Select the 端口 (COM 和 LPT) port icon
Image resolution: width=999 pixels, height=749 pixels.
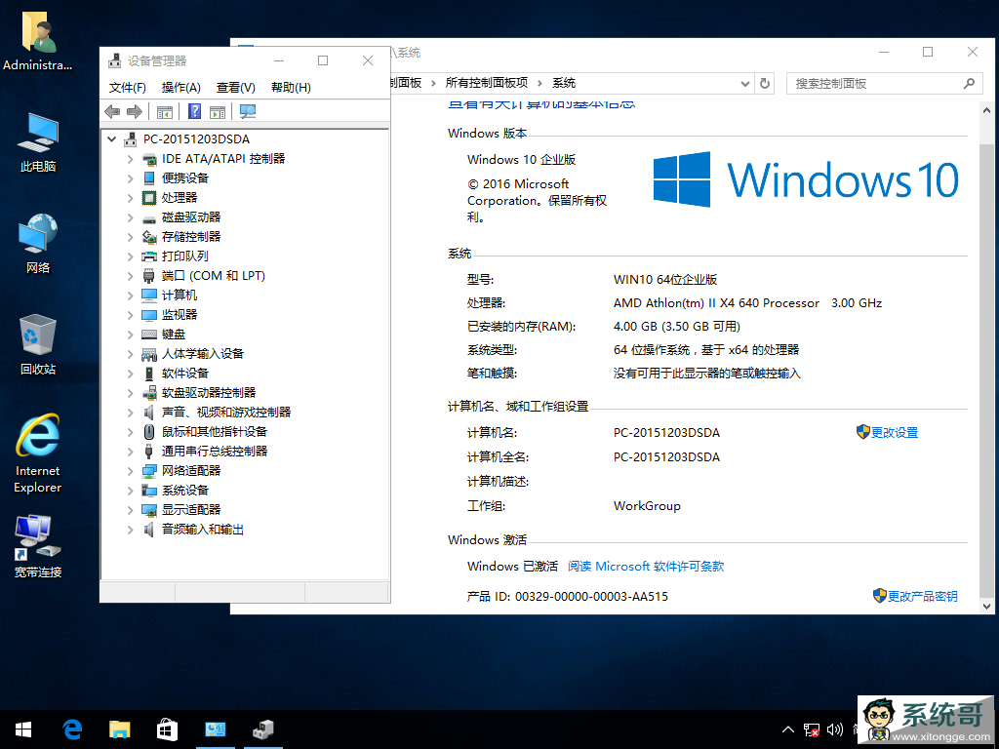[x=149, y=276]
